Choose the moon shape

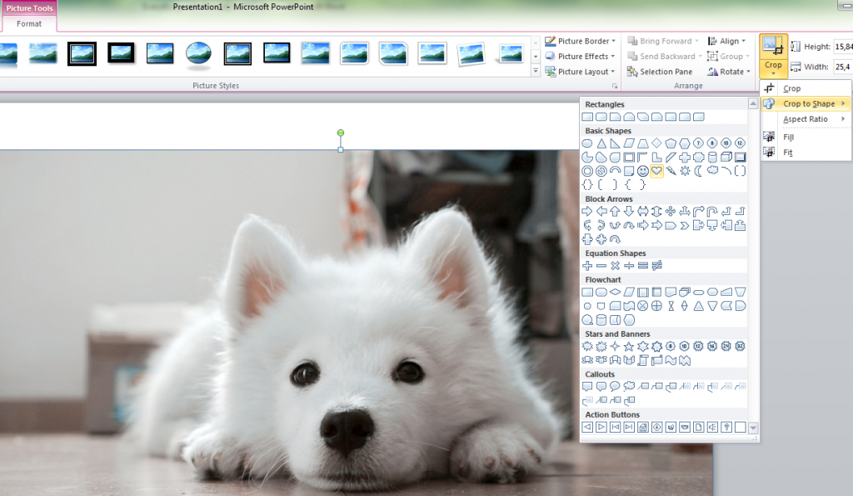tap(698, 171)
